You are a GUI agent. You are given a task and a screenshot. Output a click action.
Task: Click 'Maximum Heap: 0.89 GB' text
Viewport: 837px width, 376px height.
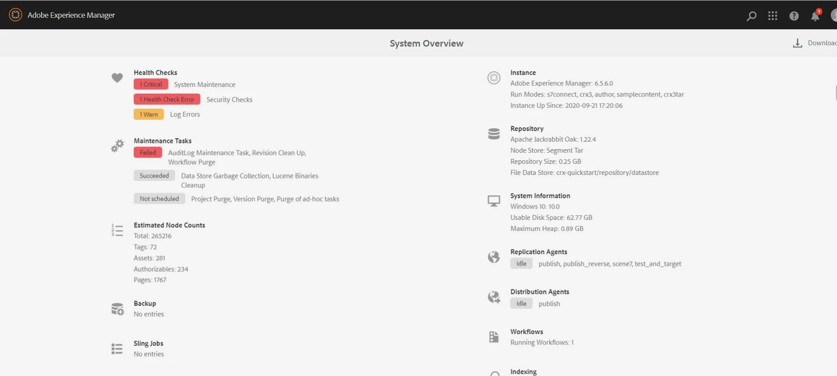(547, 229)
